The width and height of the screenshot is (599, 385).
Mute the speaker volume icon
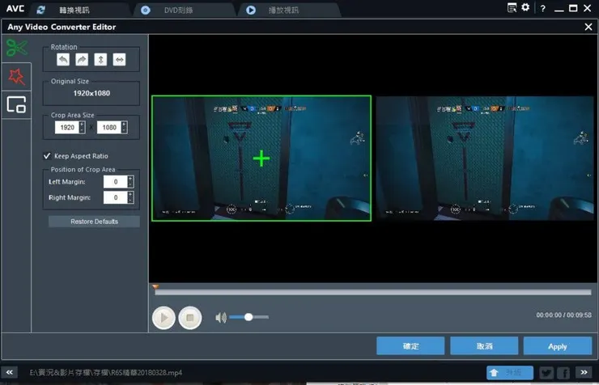click(x=221, y=317)
